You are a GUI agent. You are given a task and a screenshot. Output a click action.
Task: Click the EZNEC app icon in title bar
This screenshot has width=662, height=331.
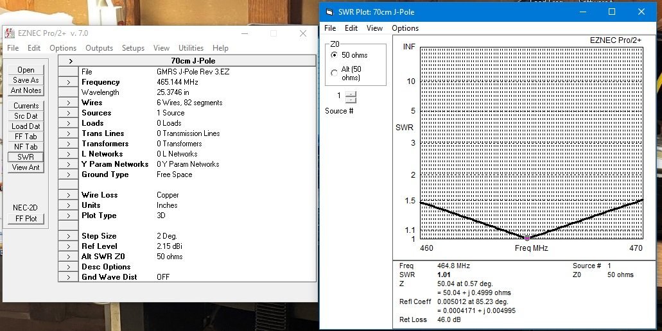pos(10,33)
